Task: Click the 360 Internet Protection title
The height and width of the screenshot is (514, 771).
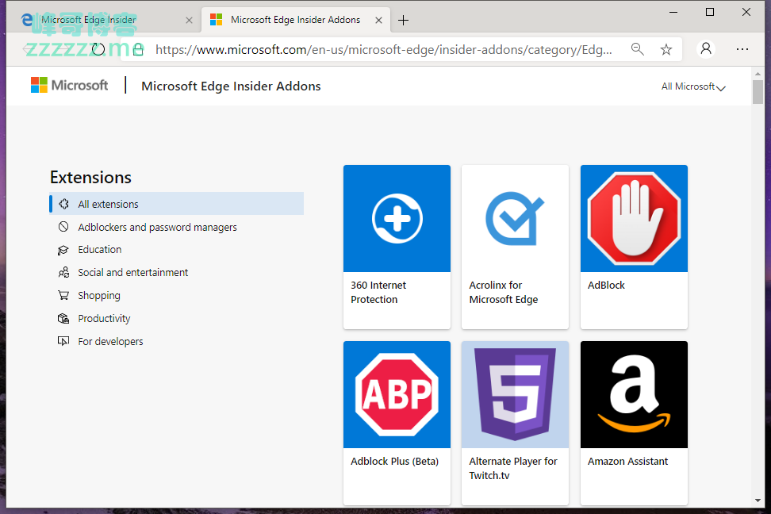Action: [378, 292]
